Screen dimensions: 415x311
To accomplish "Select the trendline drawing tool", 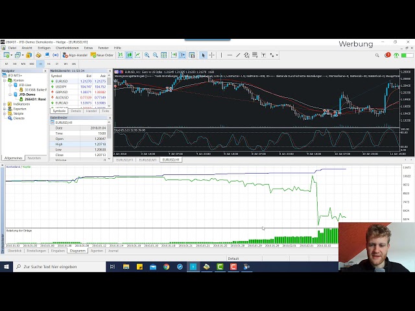I will pos(238,55).
